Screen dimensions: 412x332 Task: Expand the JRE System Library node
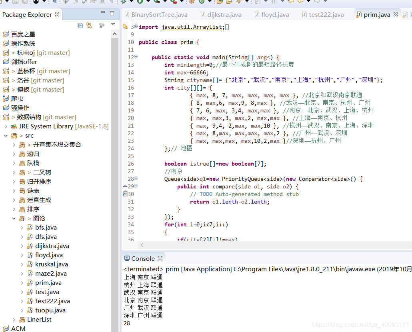(6, 126)
